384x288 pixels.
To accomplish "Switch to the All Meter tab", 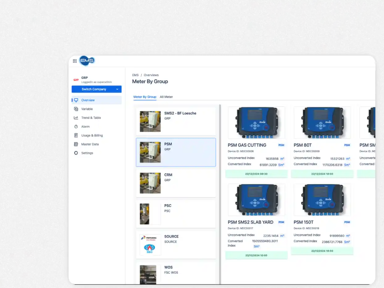I will coord(166,97).
